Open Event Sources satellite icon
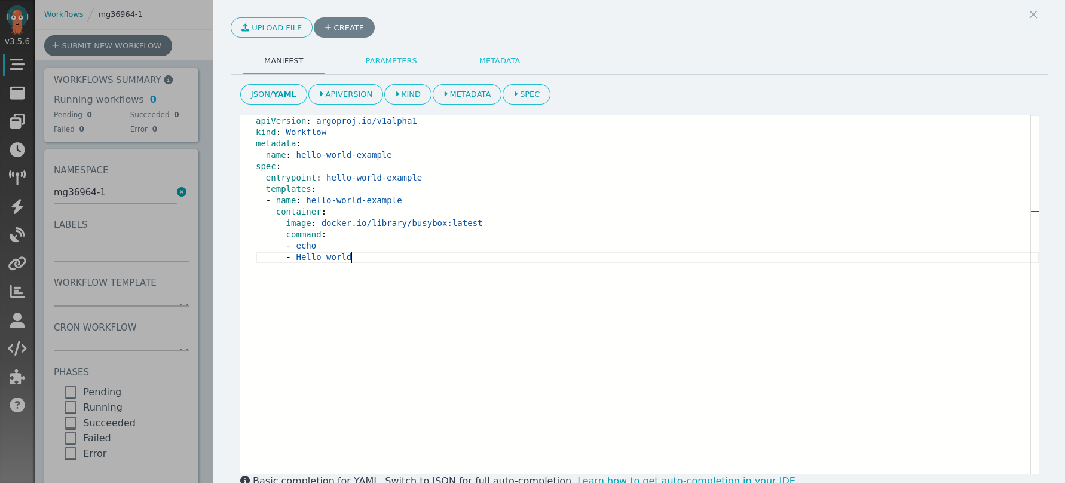Image resolution: width=1065 pixels, height=483 pixels. tap(17, 234)
